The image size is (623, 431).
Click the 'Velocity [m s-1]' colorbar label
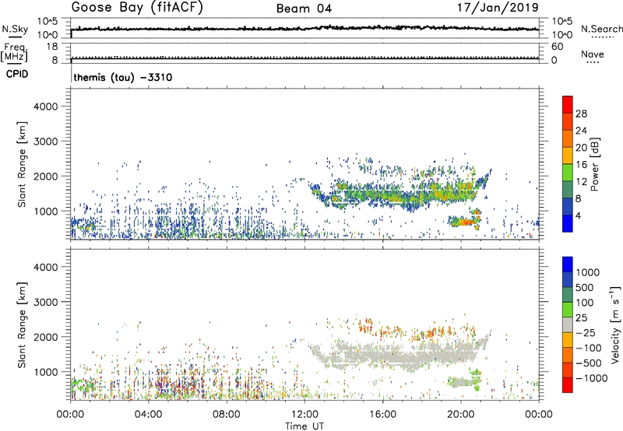tap(615, 324)
